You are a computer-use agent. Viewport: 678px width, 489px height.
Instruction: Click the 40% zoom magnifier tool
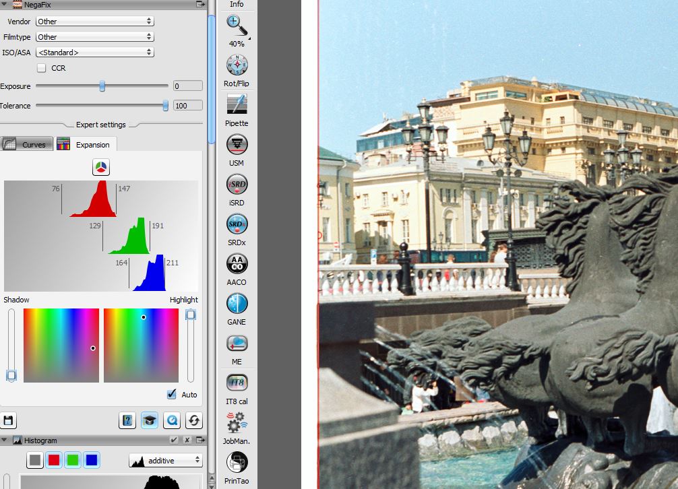point(237,26)
